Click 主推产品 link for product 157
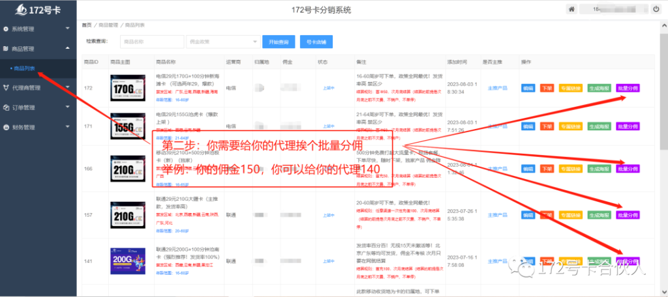668x297 pixels. pyautogui.click(x=497, y=215)
